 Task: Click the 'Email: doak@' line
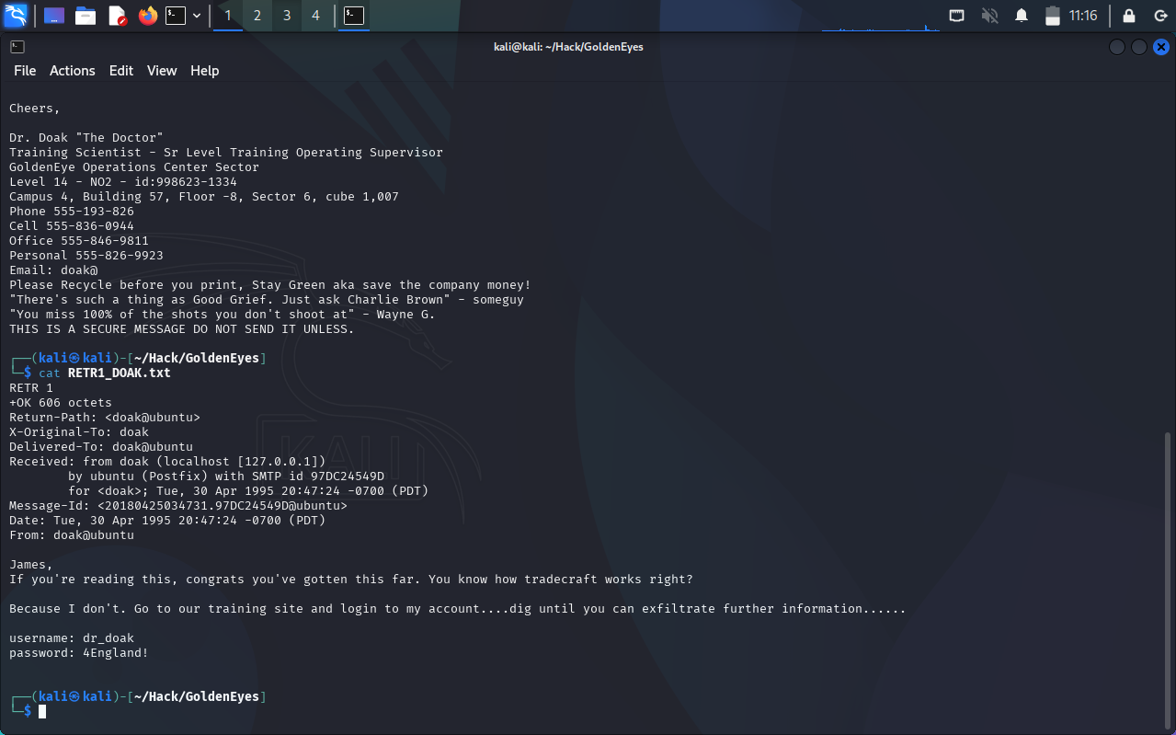53,270
